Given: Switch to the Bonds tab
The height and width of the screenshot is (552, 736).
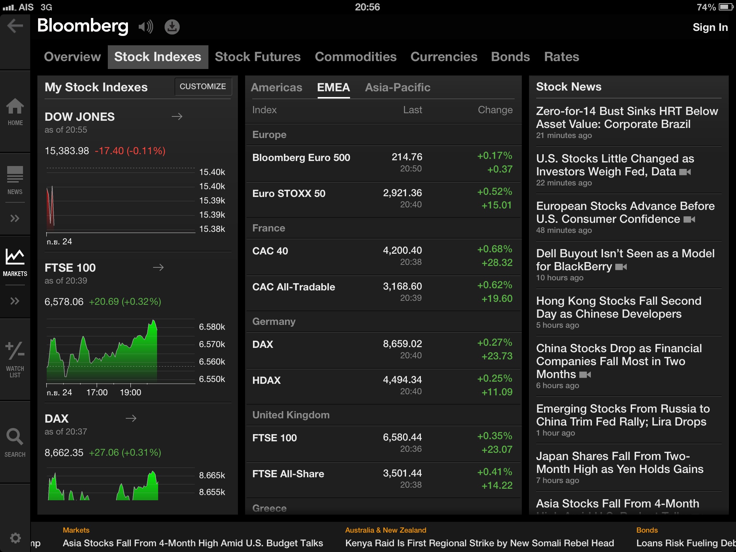Looking at the screenshot, I should (x=510, y=57).
